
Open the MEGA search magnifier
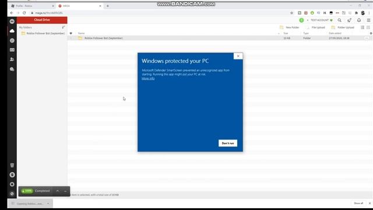[x=339, y=20]
